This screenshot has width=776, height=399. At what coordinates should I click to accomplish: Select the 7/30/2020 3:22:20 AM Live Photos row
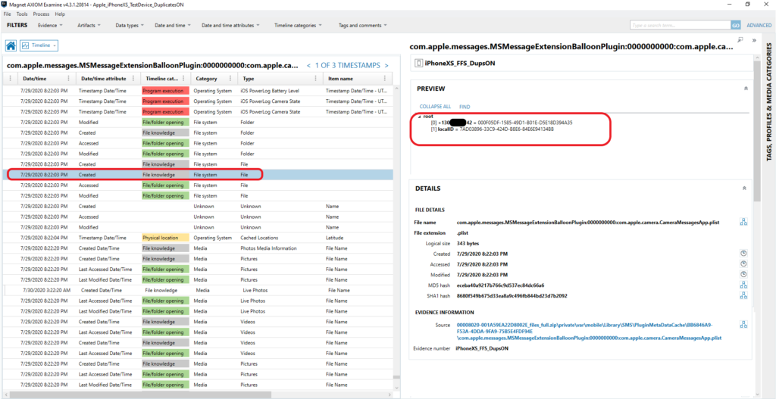[198, 290]
